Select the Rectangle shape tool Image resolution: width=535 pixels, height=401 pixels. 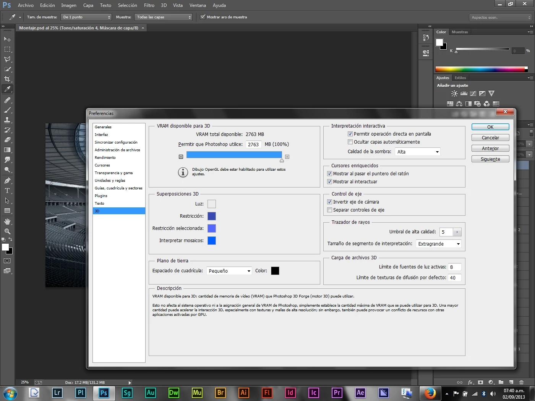pos(7,210)
